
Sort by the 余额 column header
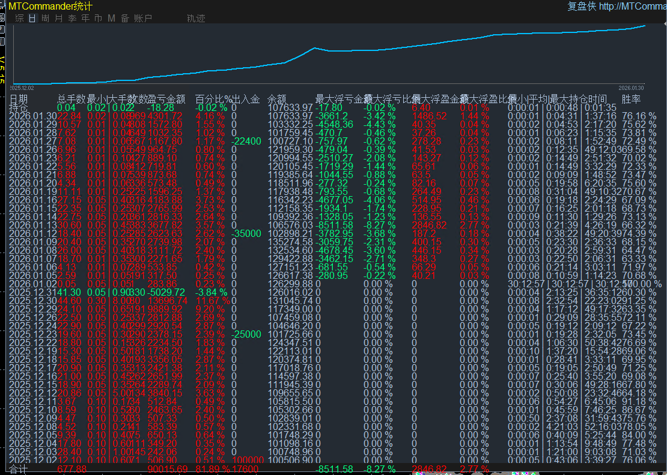(276, 99)
